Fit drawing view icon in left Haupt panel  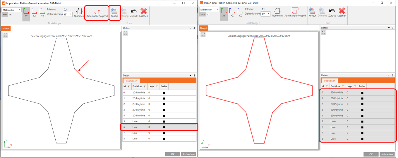(6, 35)
